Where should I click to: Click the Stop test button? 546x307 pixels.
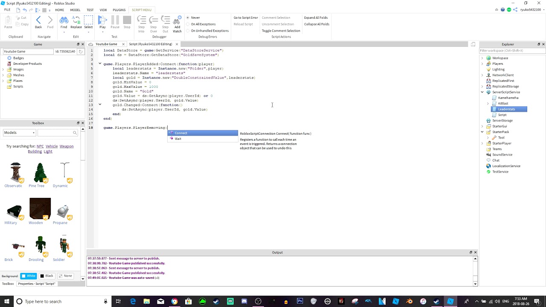click(127, 22)
